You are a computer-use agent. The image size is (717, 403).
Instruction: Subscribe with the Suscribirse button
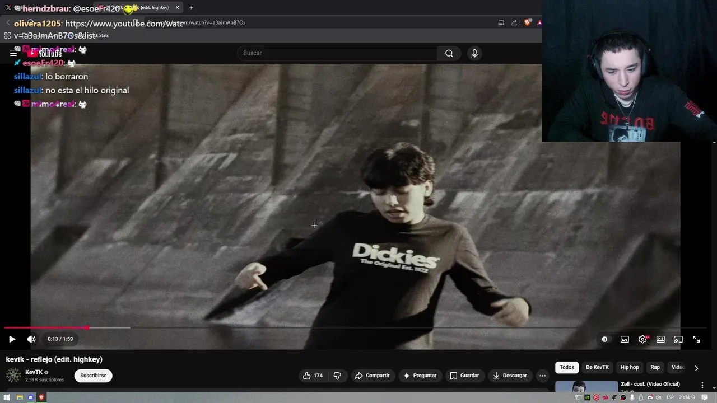[93, 376]
